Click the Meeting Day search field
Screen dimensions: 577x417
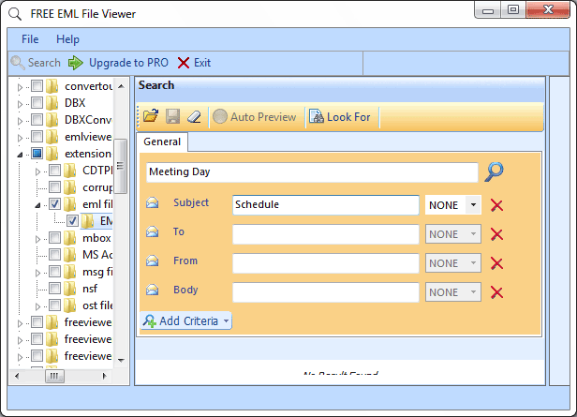click(x=312, y=171)
